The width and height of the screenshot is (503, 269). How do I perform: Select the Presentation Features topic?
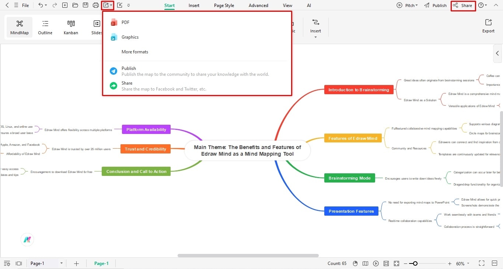click(351, 211)
